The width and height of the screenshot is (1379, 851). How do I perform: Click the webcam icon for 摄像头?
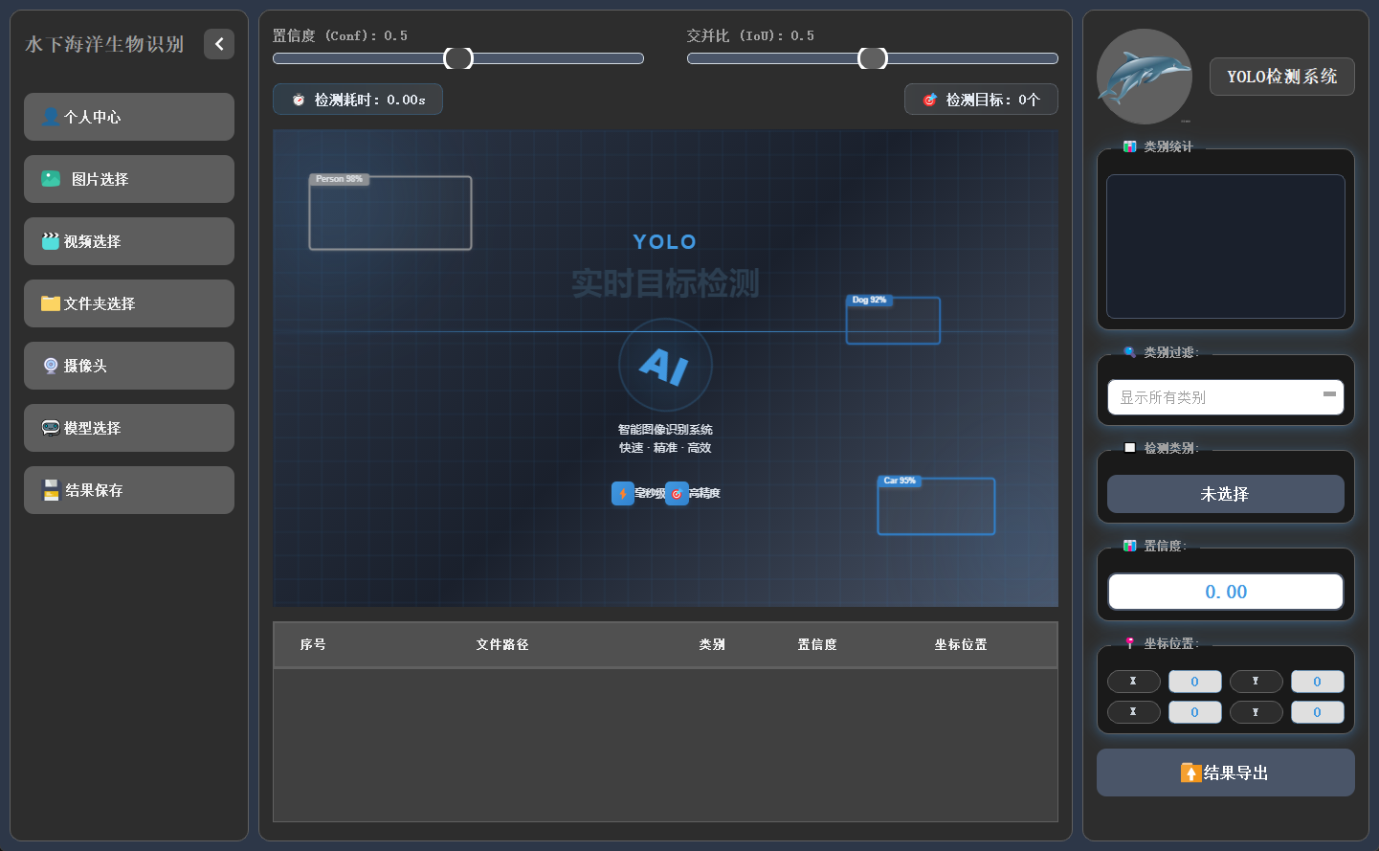click(x=51, y=366)
